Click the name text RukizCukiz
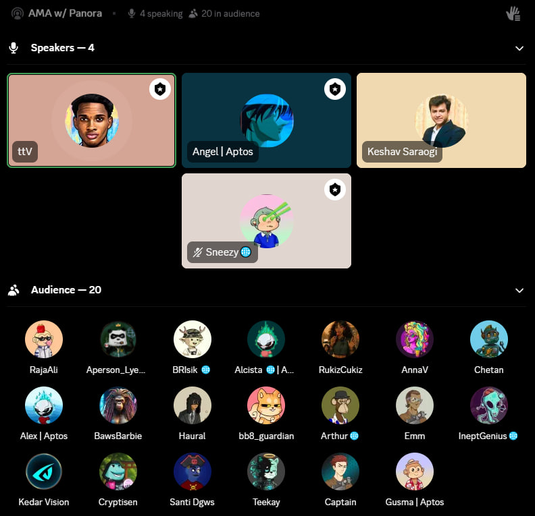 point(340,370)
